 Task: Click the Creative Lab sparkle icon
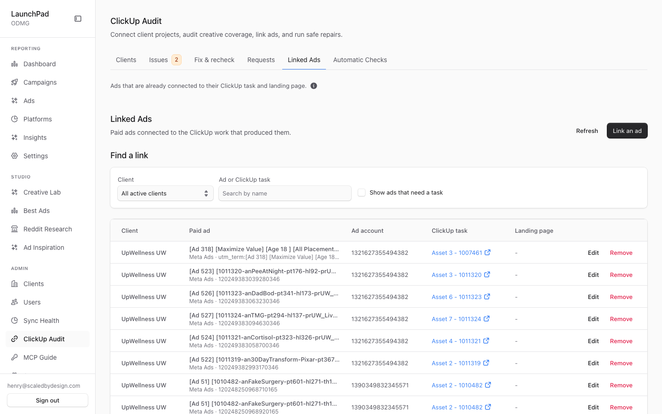coord(15,192)
